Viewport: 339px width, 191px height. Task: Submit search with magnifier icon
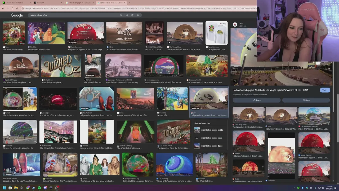(x=138, y=15)
